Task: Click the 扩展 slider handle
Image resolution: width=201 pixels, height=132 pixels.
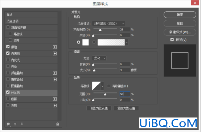Action: tap(93, 65)
